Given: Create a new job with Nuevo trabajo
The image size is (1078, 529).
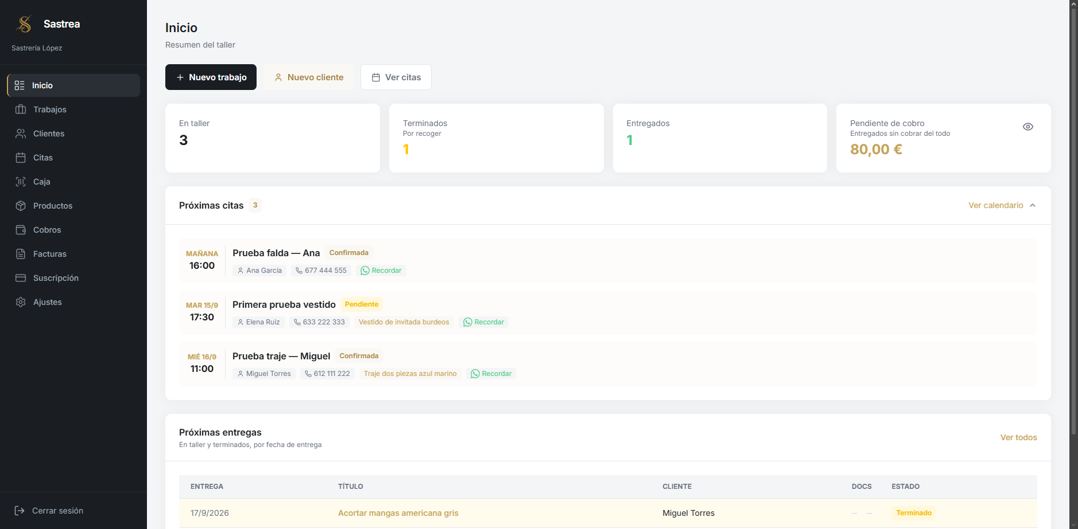Looking at the screenshot, I should click(x=211, y=77).
